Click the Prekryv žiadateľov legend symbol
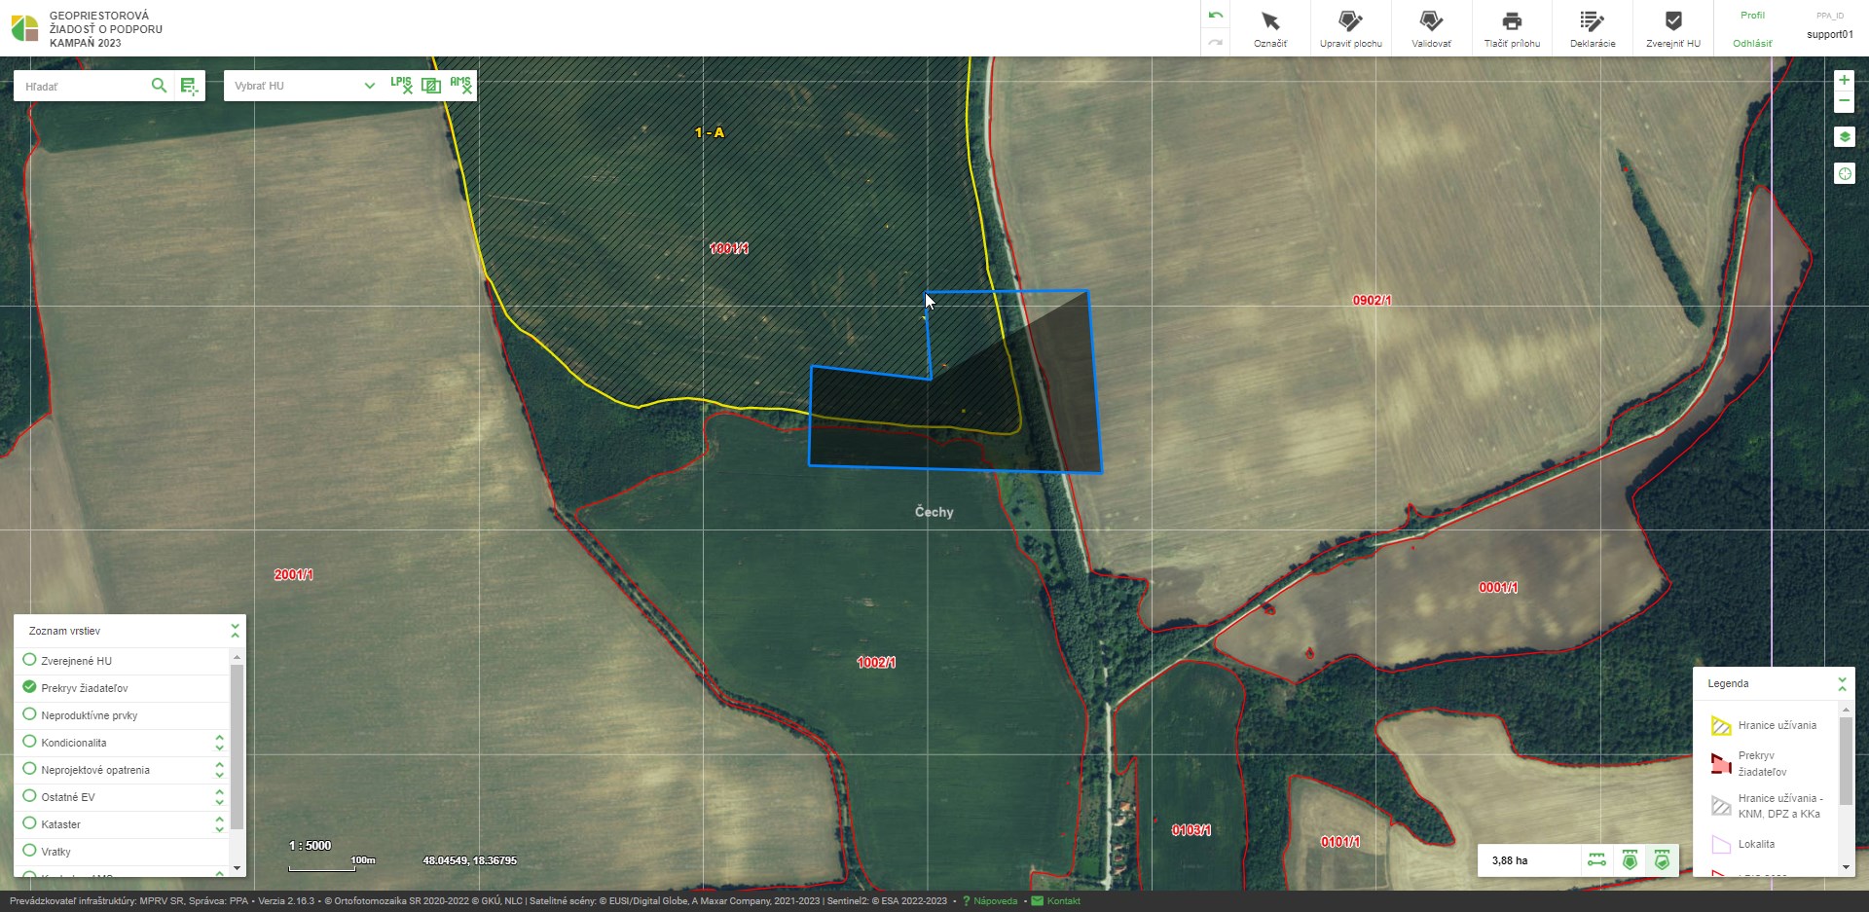Viewport: 1869px width, 912px height. [x=1721, y=764]
